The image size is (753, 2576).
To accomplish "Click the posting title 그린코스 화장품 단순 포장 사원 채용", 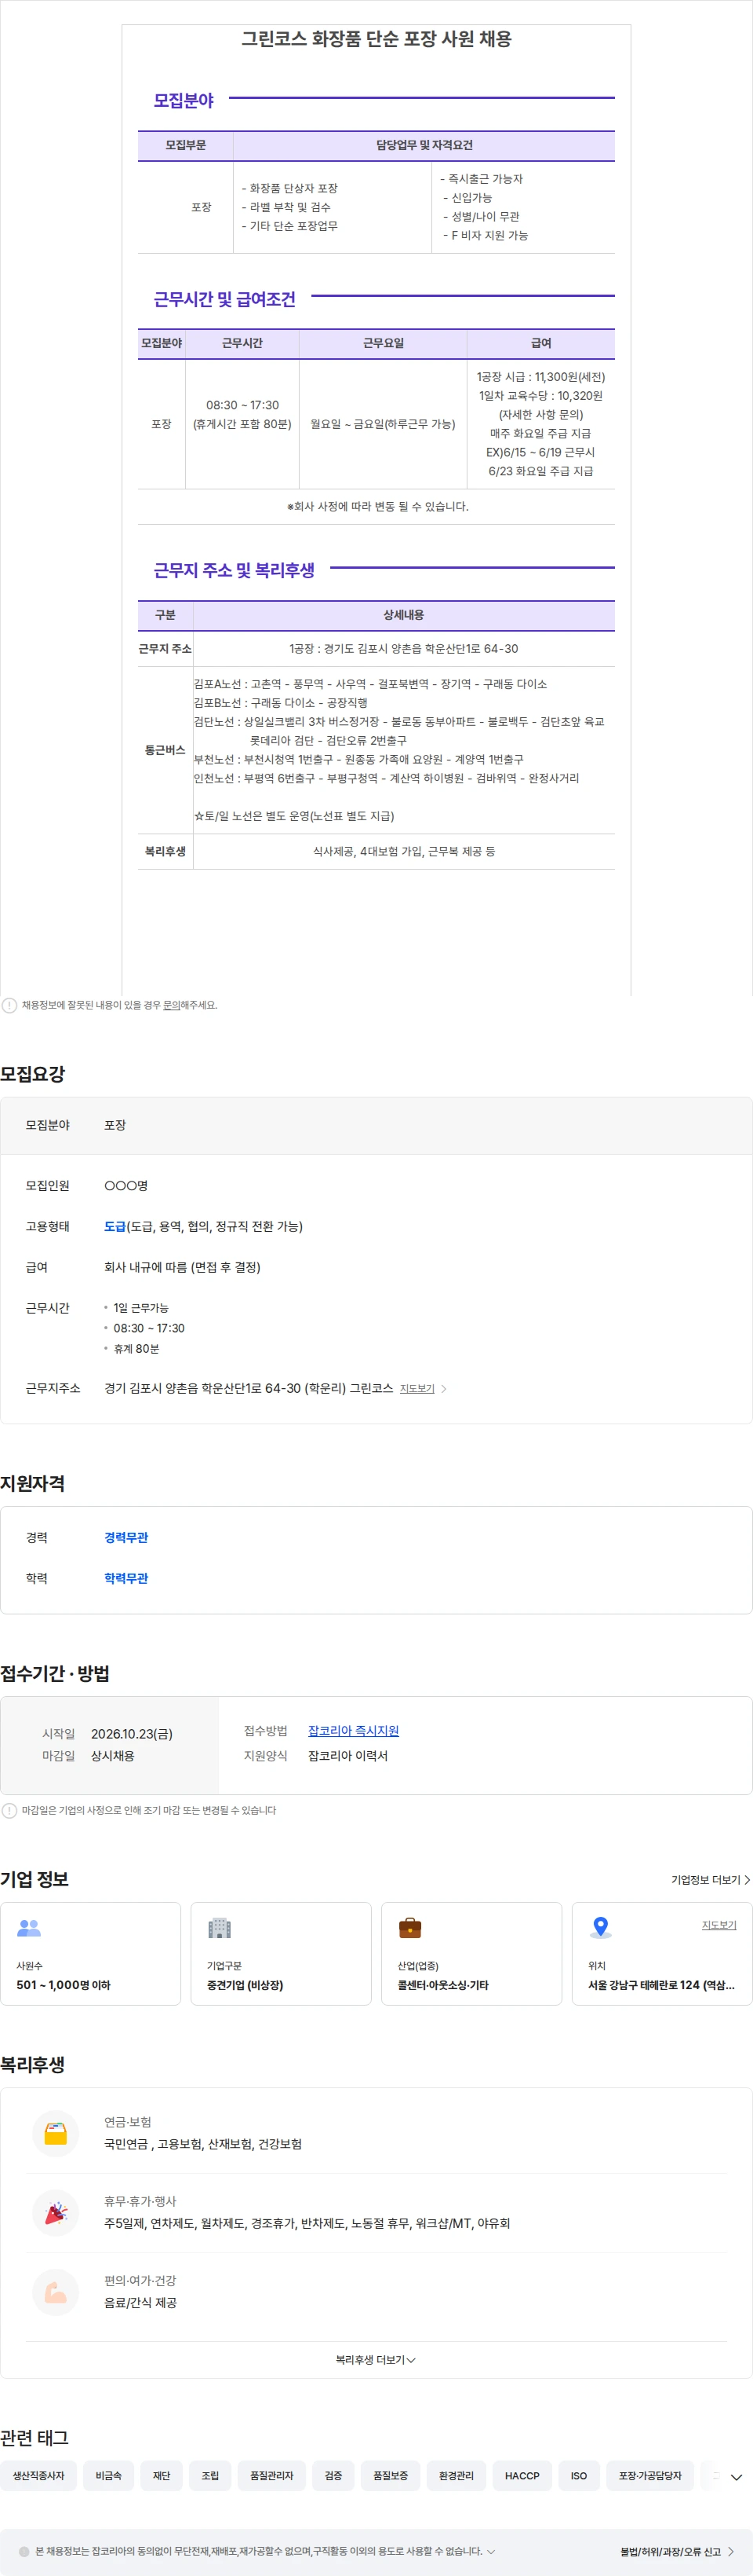I will pos(376,39).
